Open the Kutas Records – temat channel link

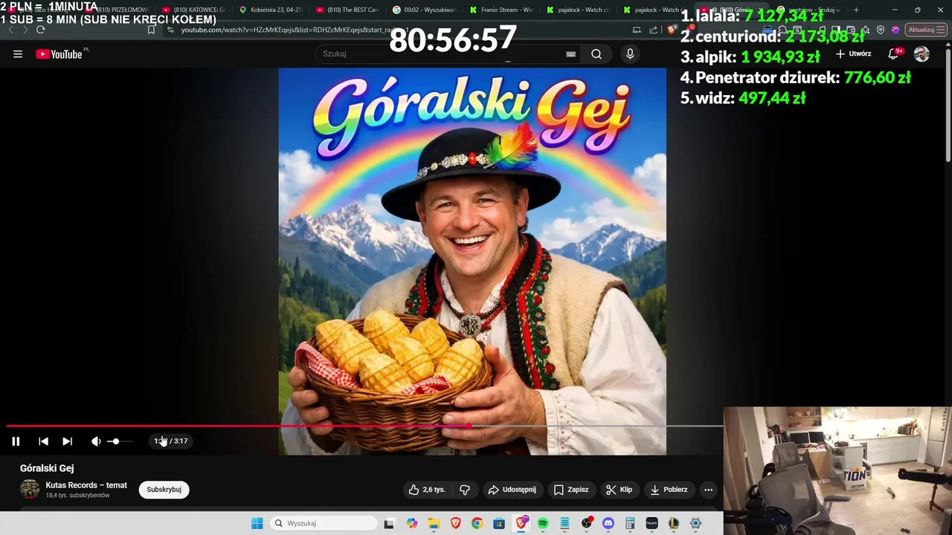(x=86, y=485)
